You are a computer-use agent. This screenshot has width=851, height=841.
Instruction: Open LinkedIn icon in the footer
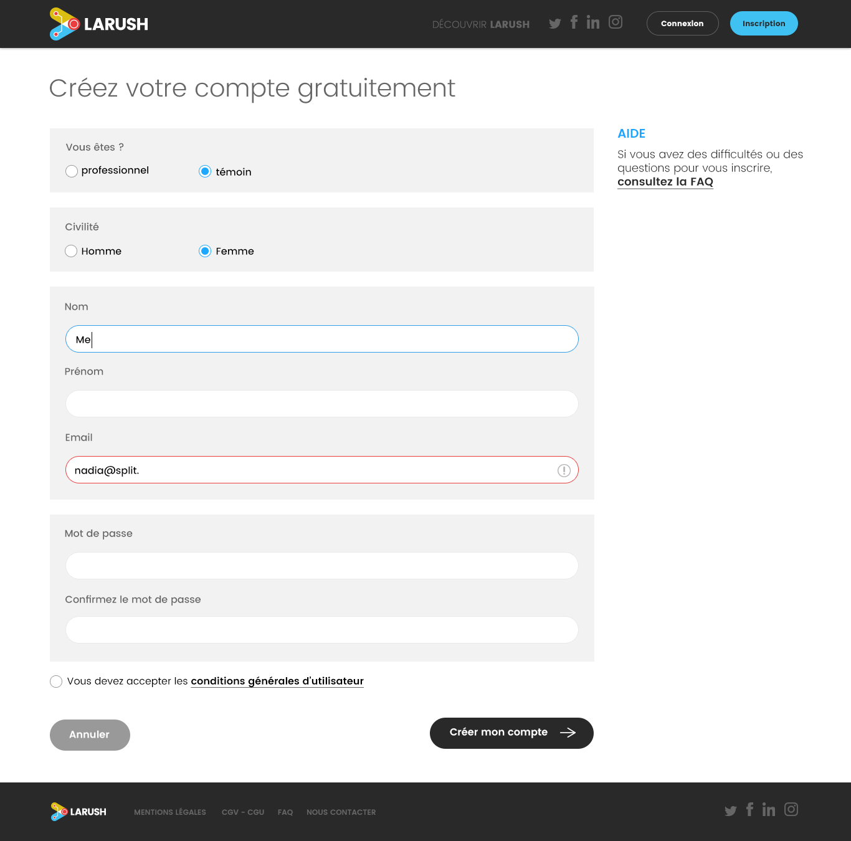click(769, 810)
